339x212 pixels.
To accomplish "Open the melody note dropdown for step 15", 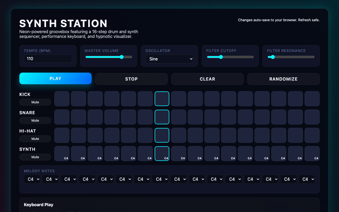I will click(x=288, y=179).
